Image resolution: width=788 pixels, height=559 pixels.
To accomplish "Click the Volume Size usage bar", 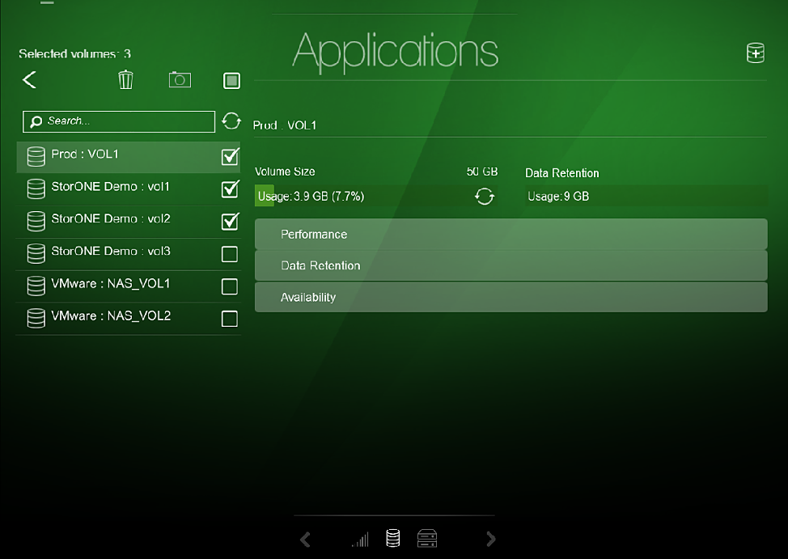I will tap(356, 197).
